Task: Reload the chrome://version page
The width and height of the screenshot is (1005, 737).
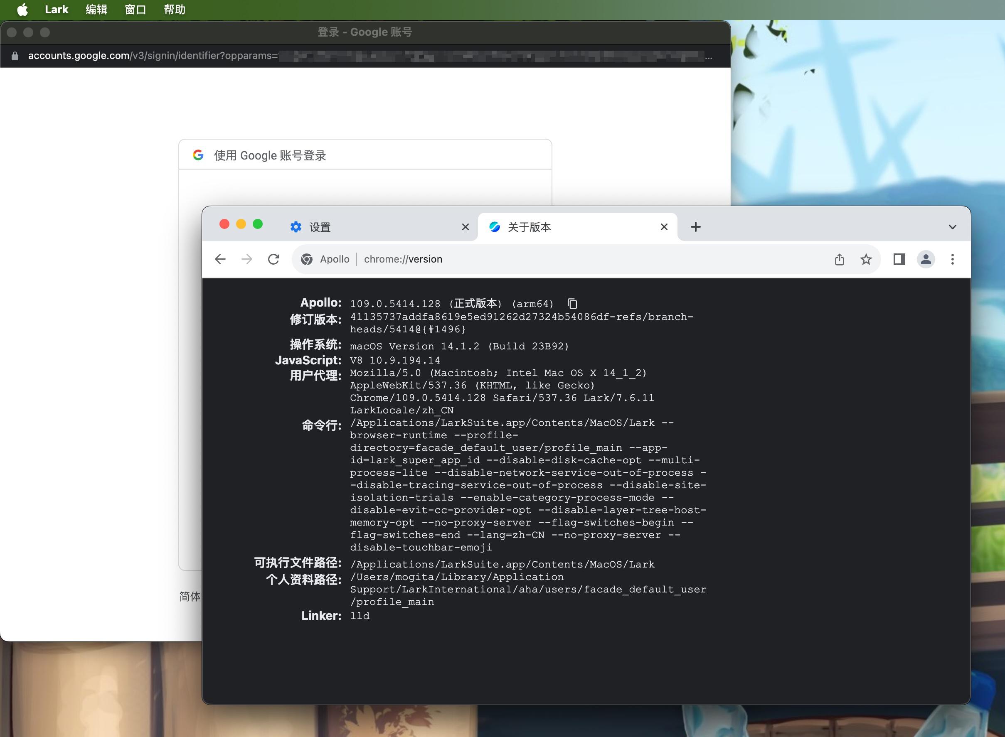Action: (x=273, y=259)
